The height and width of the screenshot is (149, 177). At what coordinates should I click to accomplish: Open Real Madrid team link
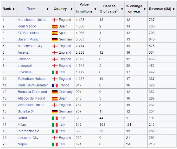click(27, 26)
